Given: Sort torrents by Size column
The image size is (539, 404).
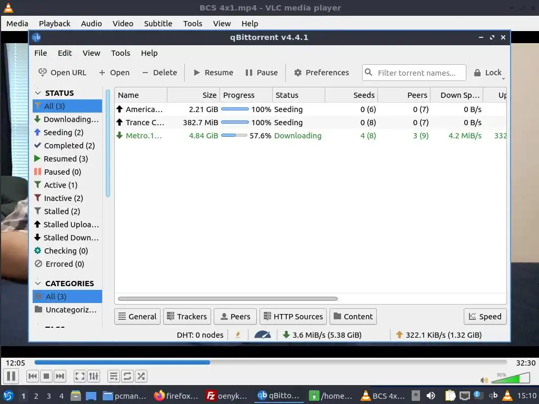Looking at the screenshot, I should click(x=194, y=95).
